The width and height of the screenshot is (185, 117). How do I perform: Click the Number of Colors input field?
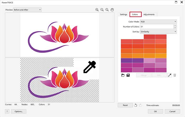(x=156, y=26)
